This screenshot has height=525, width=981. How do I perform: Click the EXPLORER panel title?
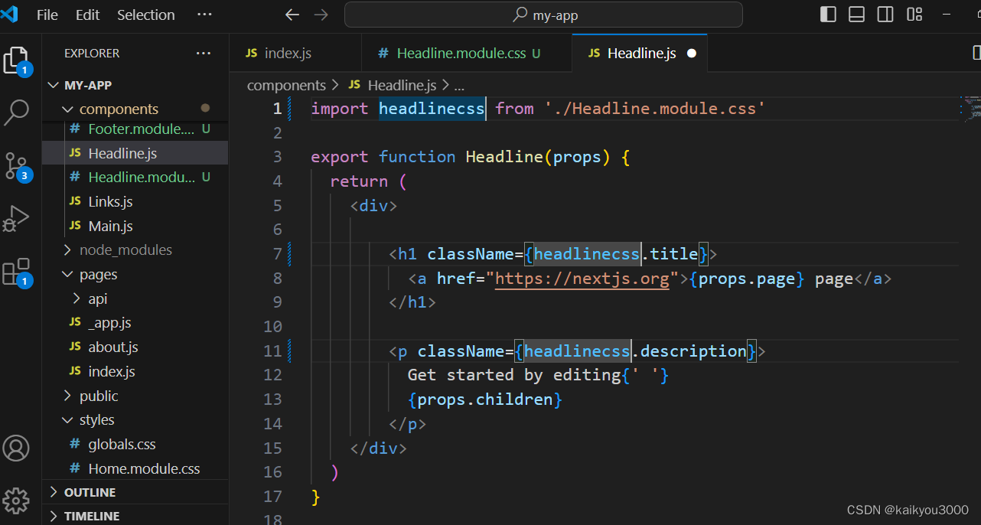click(x=92, y=54)
